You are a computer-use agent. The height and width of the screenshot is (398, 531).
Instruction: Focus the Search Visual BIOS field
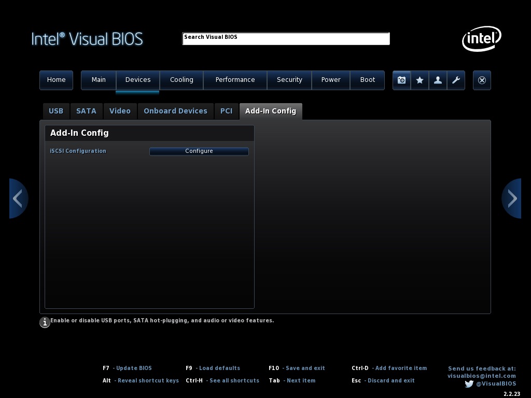286,38
